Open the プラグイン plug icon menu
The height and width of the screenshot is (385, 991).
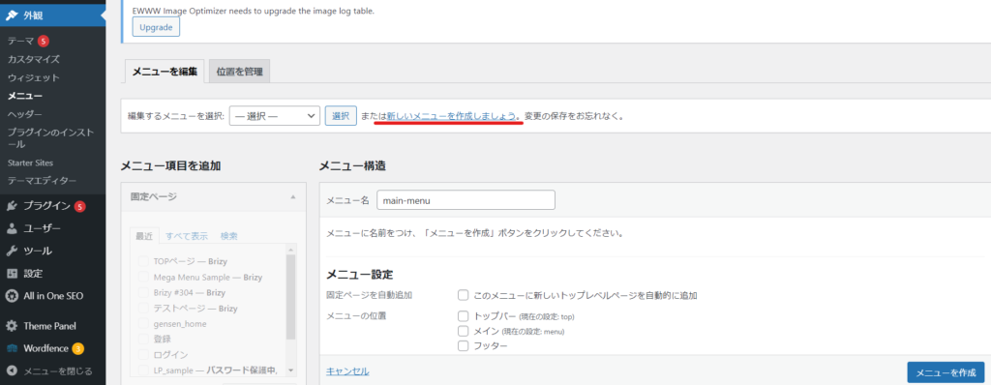point(12,205)
